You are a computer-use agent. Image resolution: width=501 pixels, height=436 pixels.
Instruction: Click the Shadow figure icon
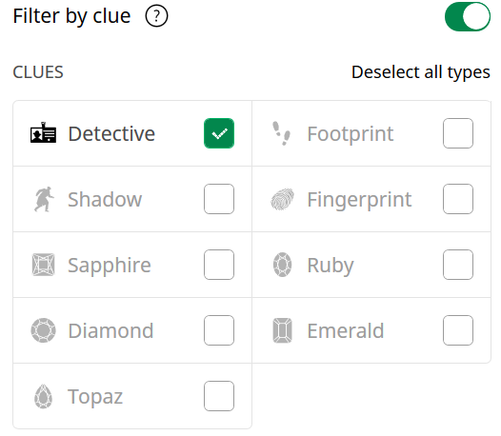[x=44, y=199]
